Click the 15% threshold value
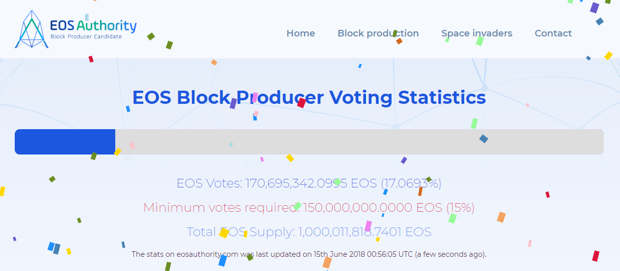Screen dimensions: 620x271 (460, 208)
